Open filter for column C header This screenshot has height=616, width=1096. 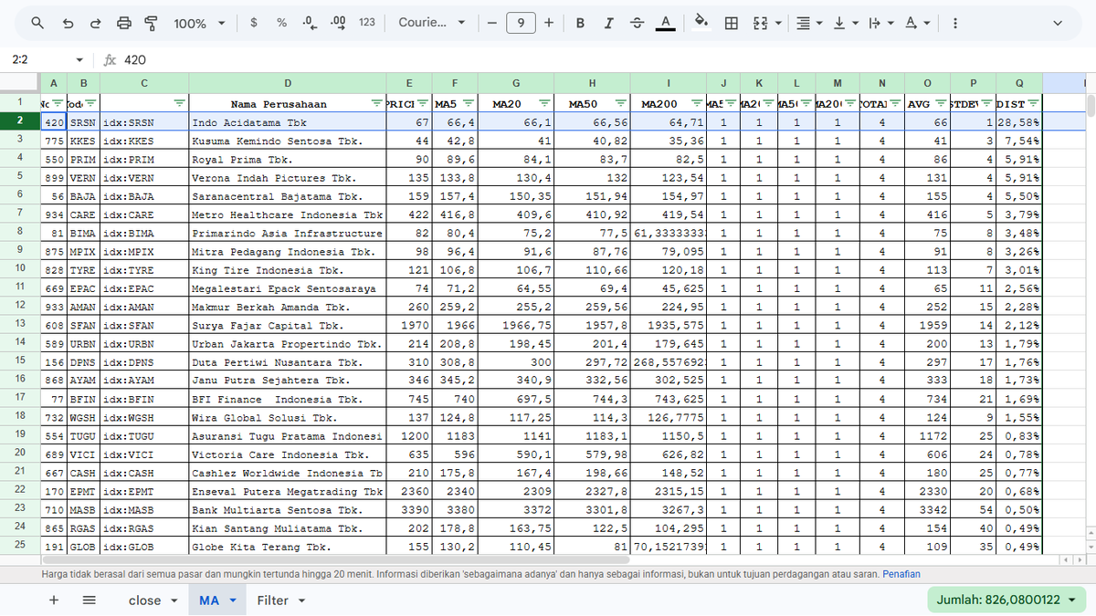coord(179,103)
